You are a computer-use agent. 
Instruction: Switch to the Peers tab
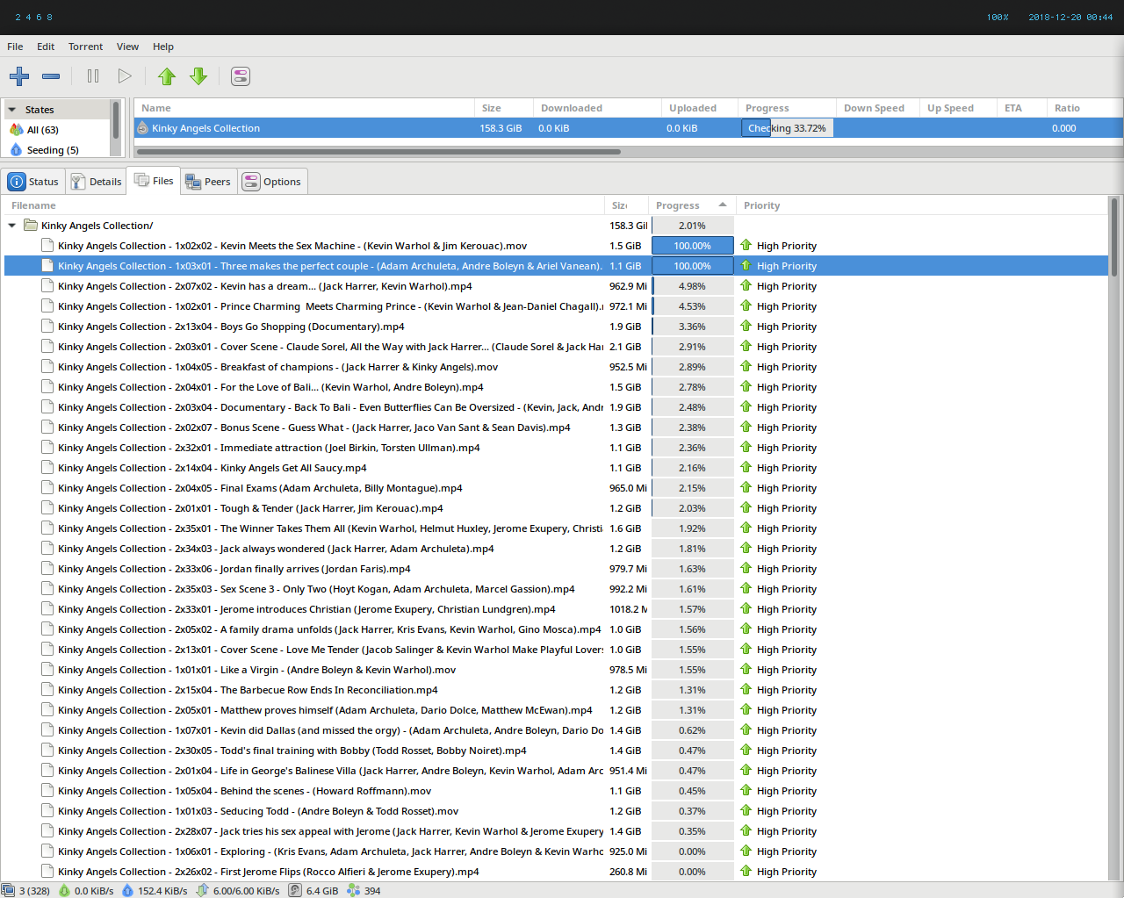208,182
